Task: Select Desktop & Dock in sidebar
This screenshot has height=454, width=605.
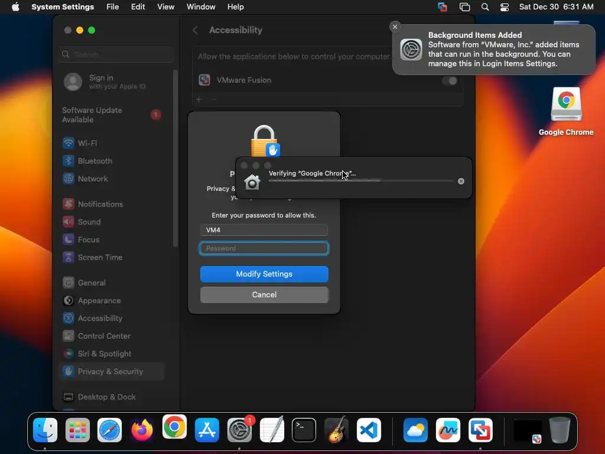Action: click(112, 397)
